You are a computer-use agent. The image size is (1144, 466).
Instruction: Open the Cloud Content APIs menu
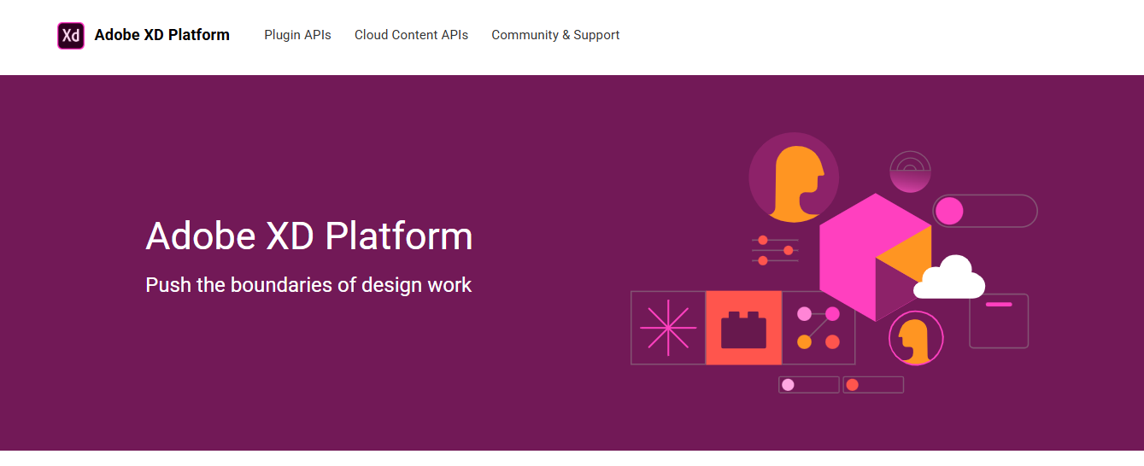tap(411, 35)
